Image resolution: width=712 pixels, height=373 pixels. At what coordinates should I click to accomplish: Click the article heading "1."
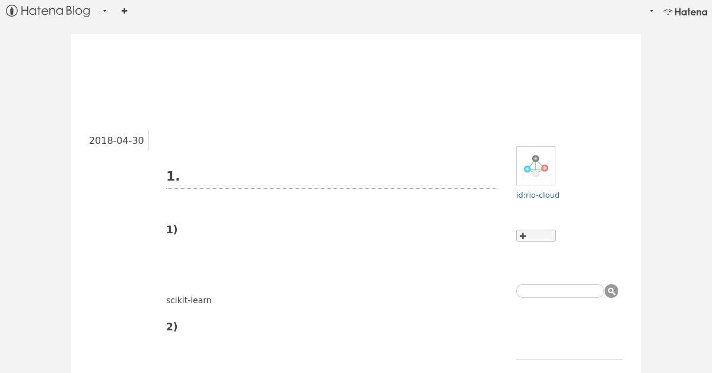[x=173, y=176]
